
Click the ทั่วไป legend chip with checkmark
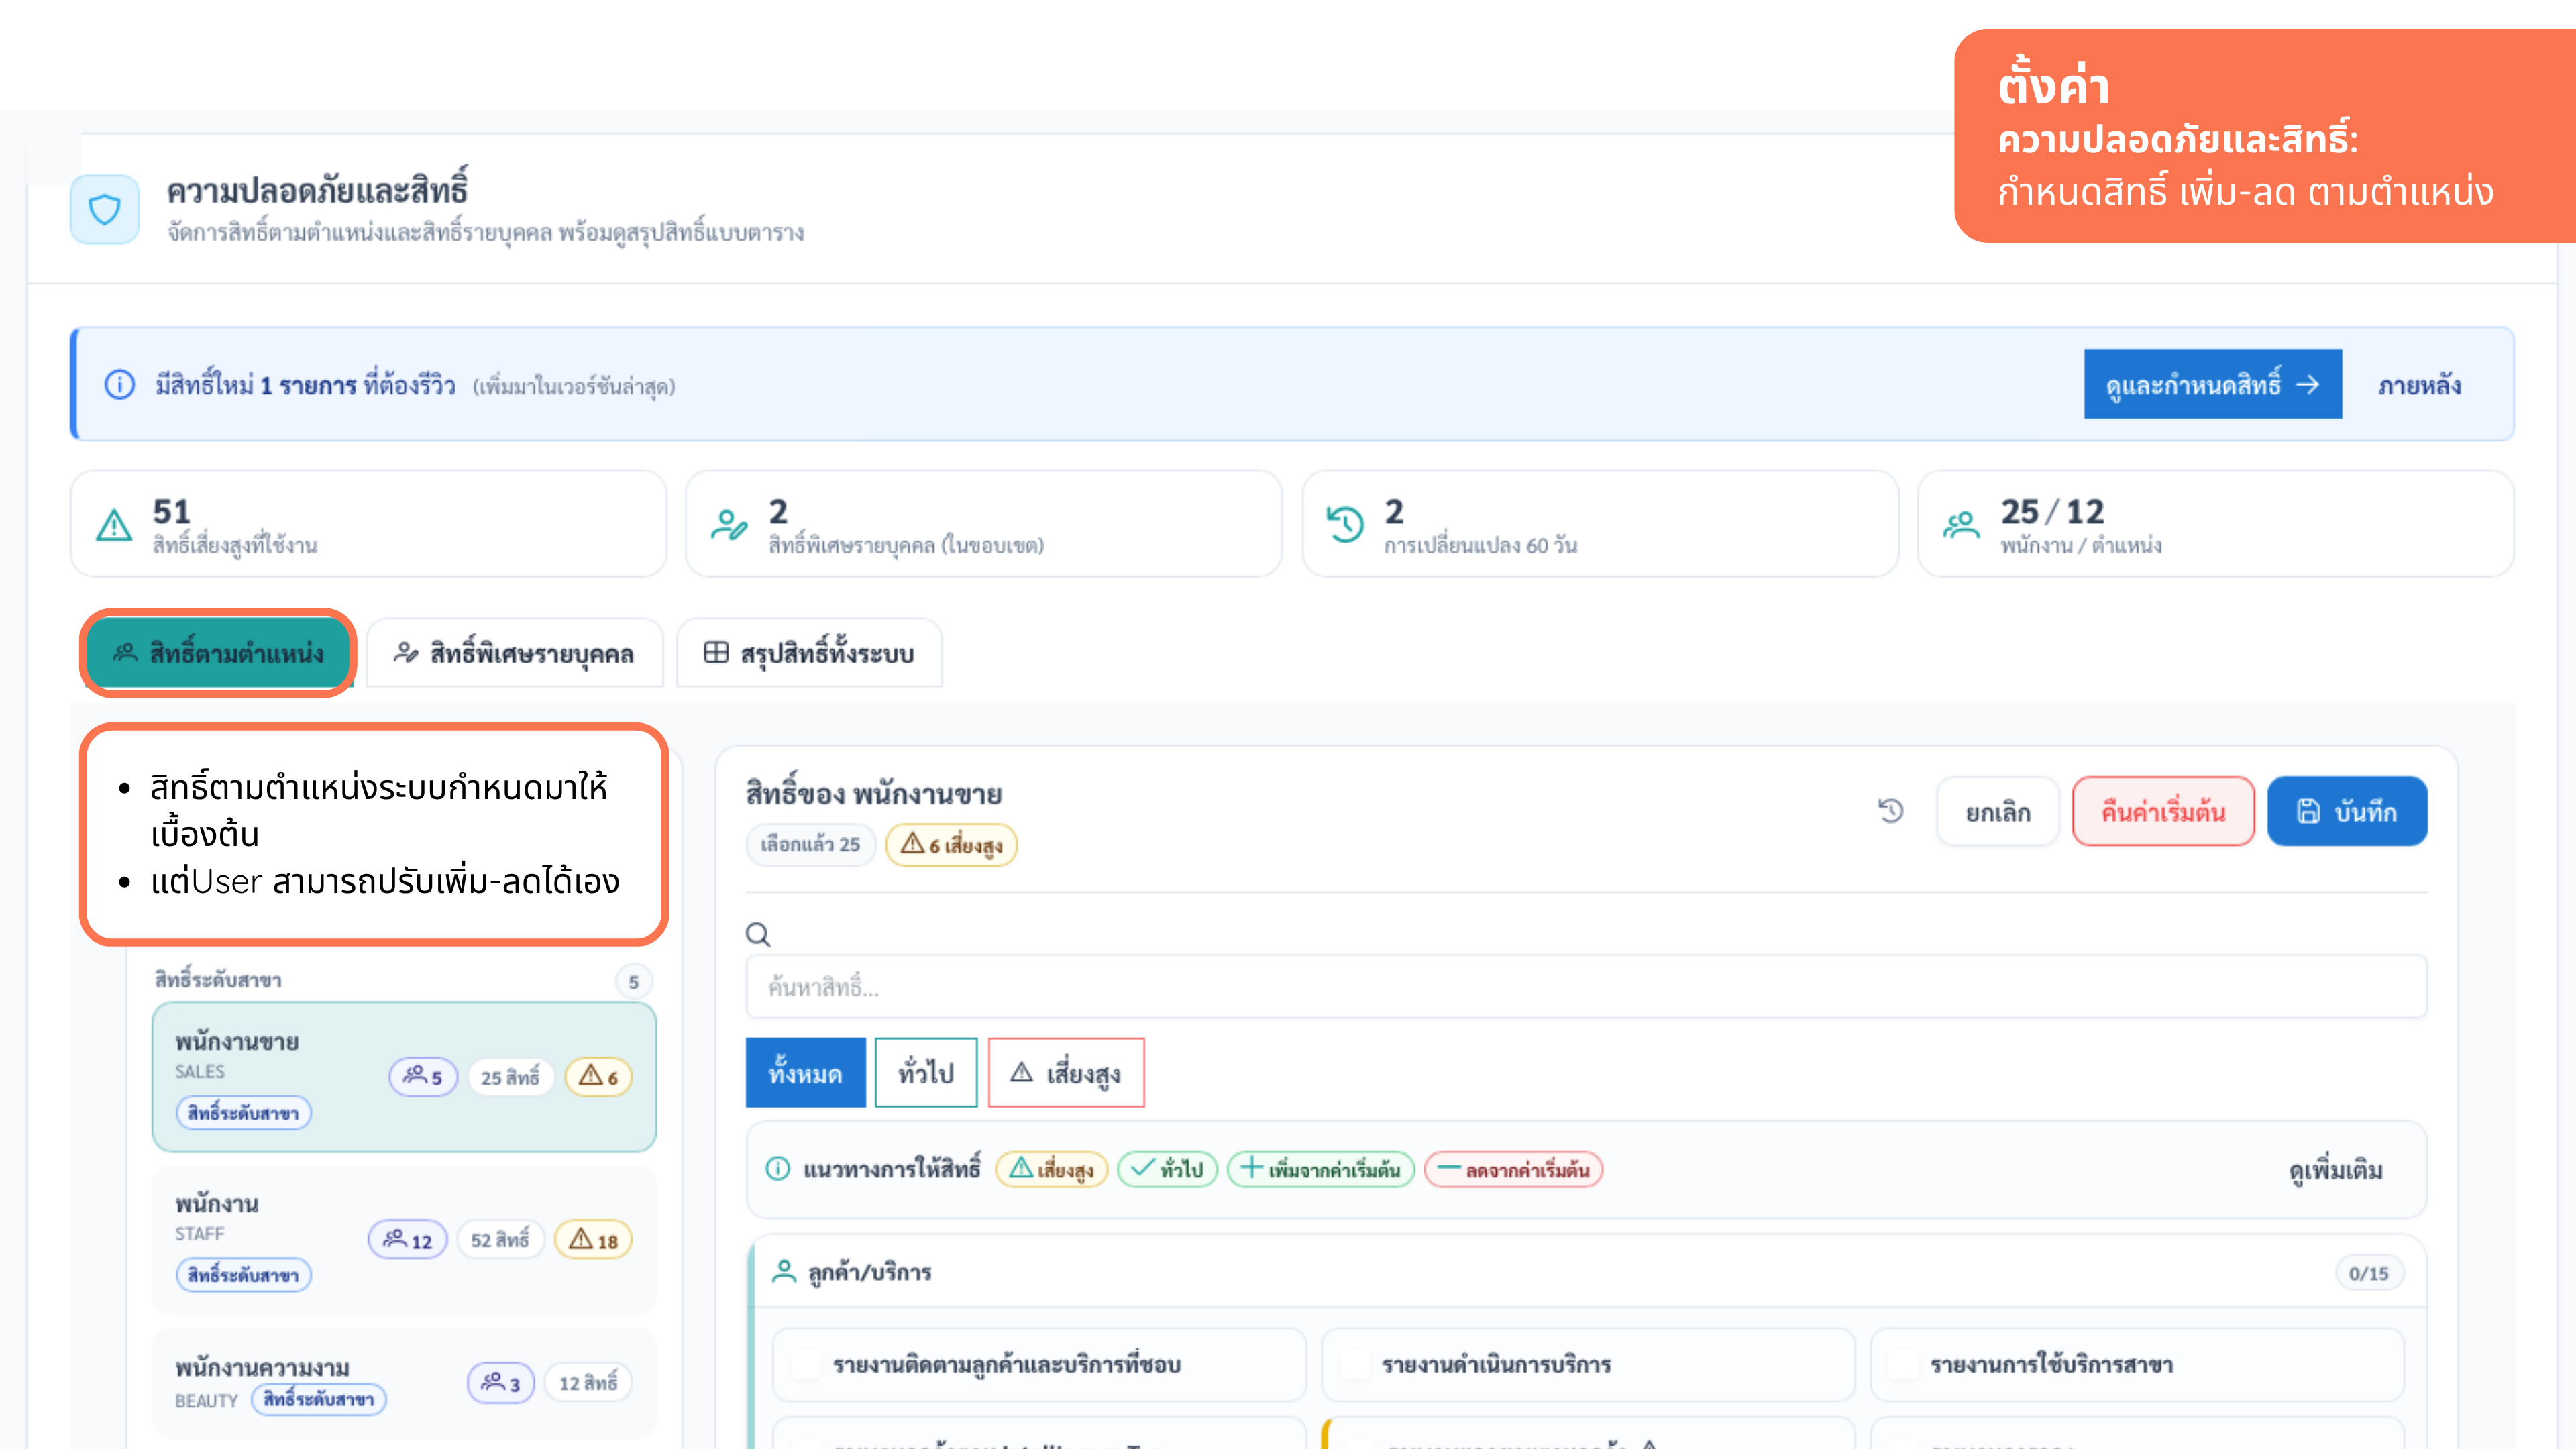(1167, 1169)
